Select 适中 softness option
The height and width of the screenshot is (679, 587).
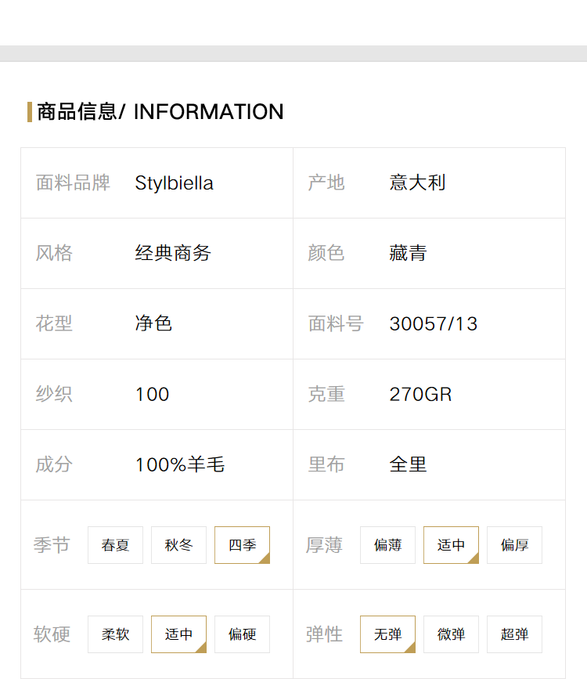[x=178, y=634]
